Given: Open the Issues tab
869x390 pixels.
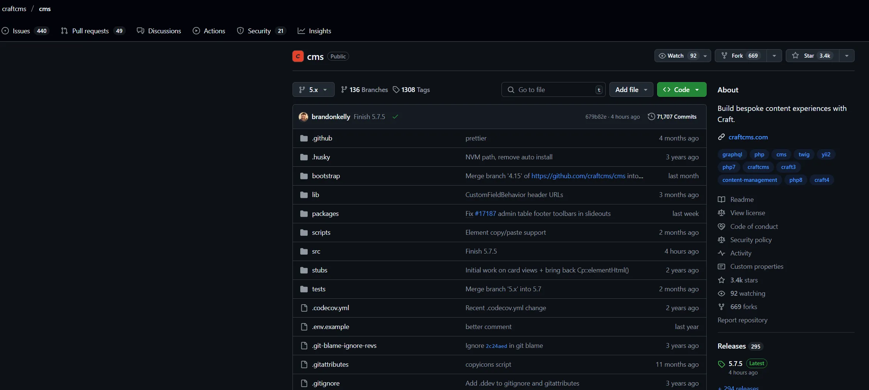Looking at the screenshot, I should point(25,31).
